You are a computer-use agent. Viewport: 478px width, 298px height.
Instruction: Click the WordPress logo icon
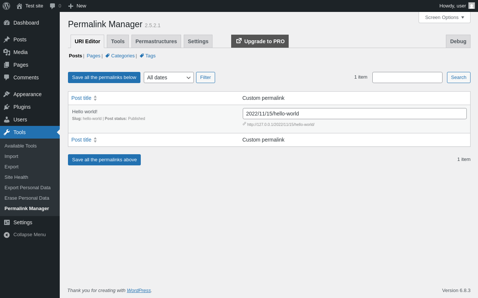point(6,6)
